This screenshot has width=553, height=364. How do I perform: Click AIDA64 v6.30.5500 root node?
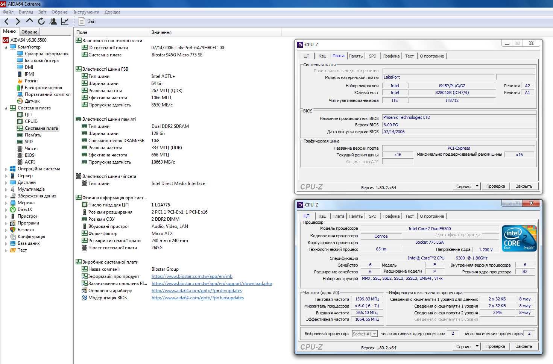tap(29, 40)
